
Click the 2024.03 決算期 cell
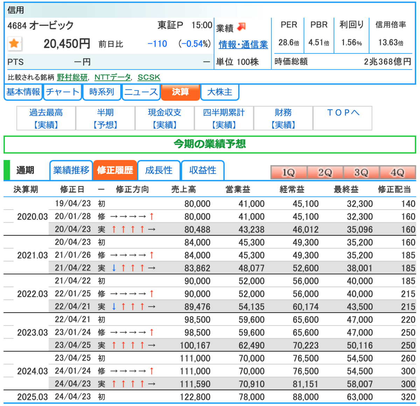(32, 371)
